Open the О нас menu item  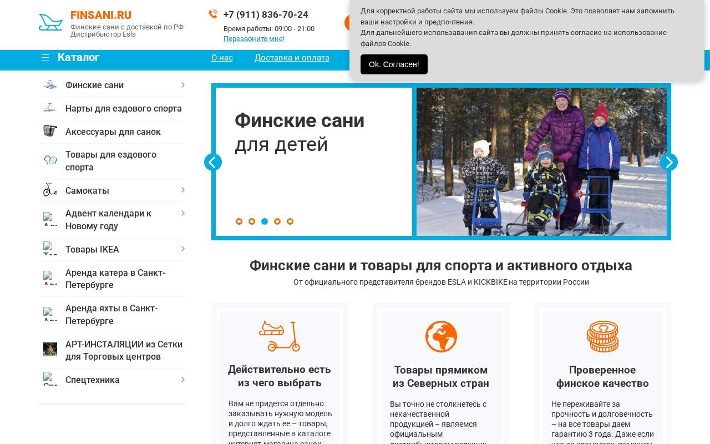point(222,58)
